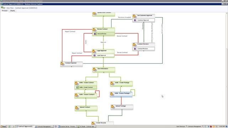Image resolution: width=228 pixels, height=128 pixels.
Task: Click the Revise Contract label beside Legal Approval
Action: click(122, 53)
